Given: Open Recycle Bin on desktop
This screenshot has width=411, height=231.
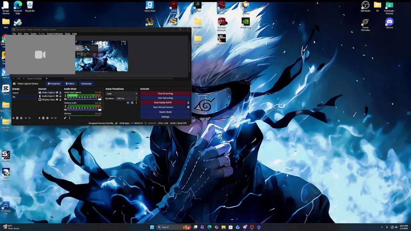Looking at the screenshot, I should coord(30,6).
